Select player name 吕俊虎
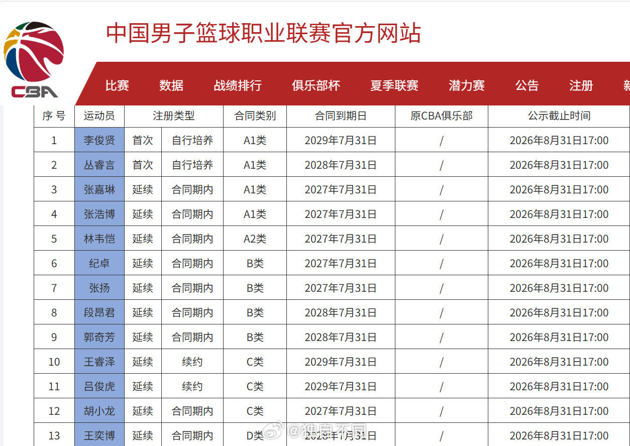The width and height of the screenshot is (630, 446). click(99, 386)
